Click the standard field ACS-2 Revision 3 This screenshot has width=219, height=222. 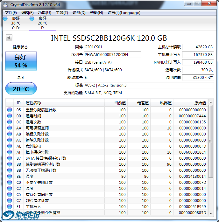tap(149, 85)
